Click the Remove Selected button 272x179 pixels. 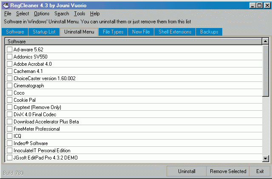tap(228, 171)
